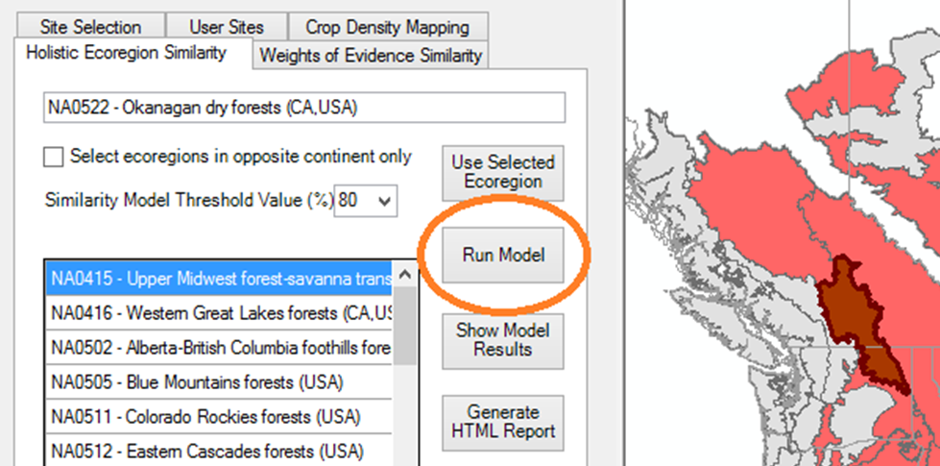This screenshot has width=940, height=466.
Task: Click the ecoregion list scroll-up arrow
Action: click(404, 274)
